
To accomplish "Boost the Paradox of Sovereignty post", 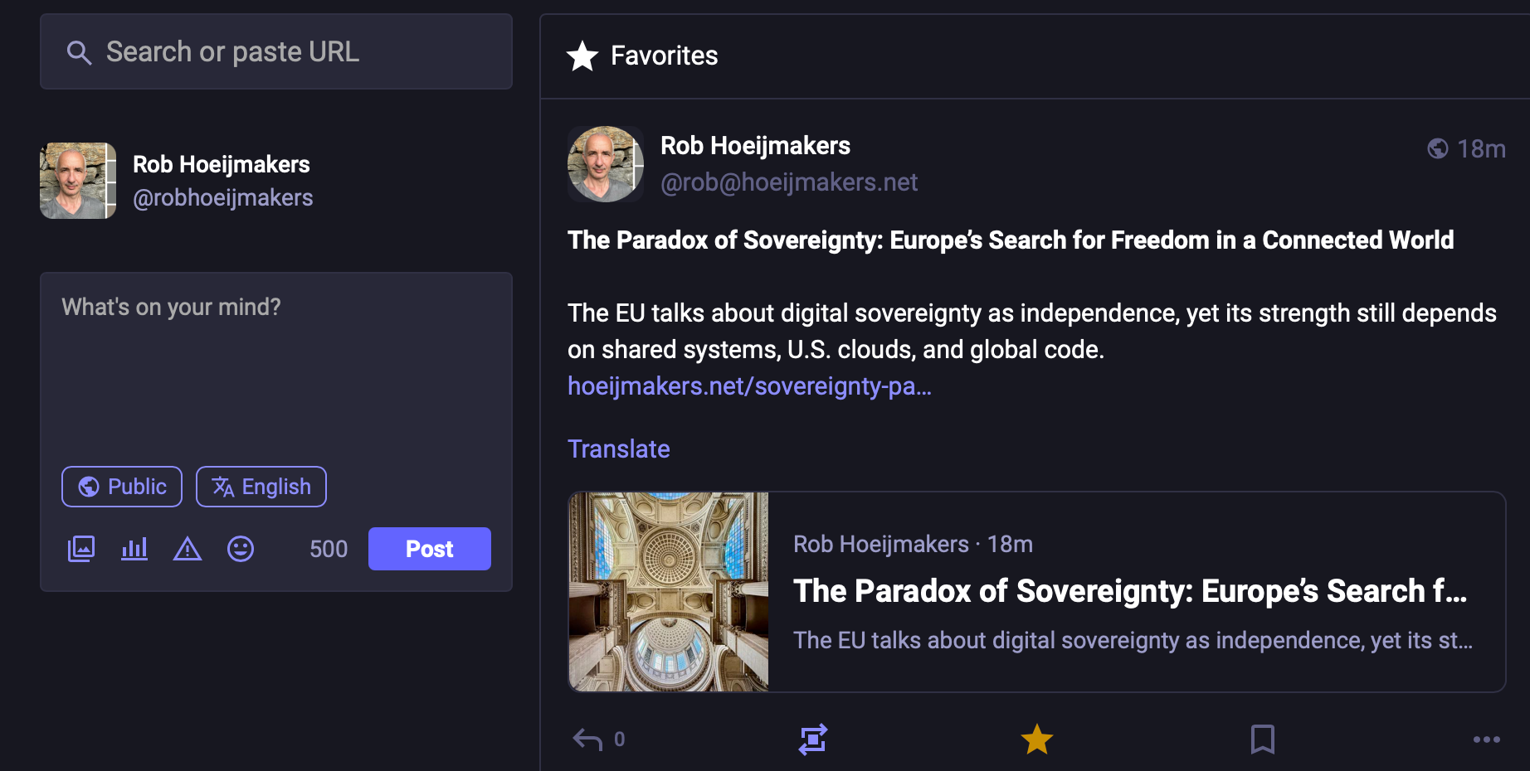I will point(813,739).
